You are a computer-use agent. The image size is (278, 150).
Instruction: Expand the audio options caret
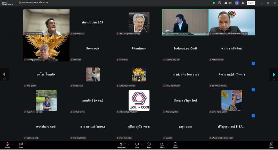click(x=12, y=144)
